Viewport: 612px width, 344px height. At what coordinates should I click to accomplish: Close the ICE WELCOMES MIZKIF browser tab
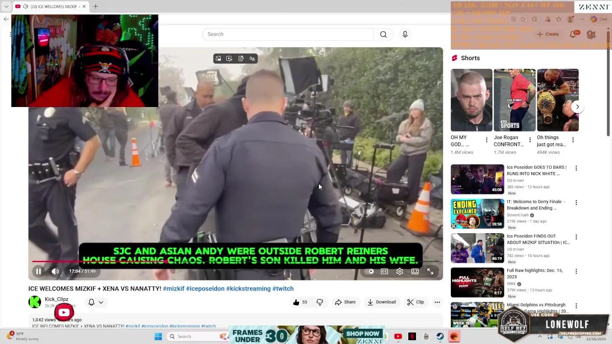pyautogui.click(x=84, y=6)
